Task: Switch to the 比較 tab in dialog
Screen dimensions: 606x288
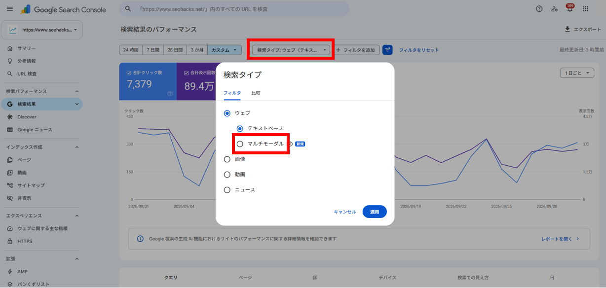Action: tap(256, 93)
